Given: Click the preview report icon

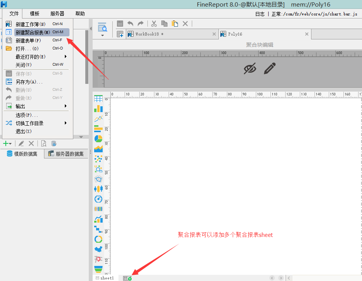Looking at the screenshot, I should click(x=102, y=27).
